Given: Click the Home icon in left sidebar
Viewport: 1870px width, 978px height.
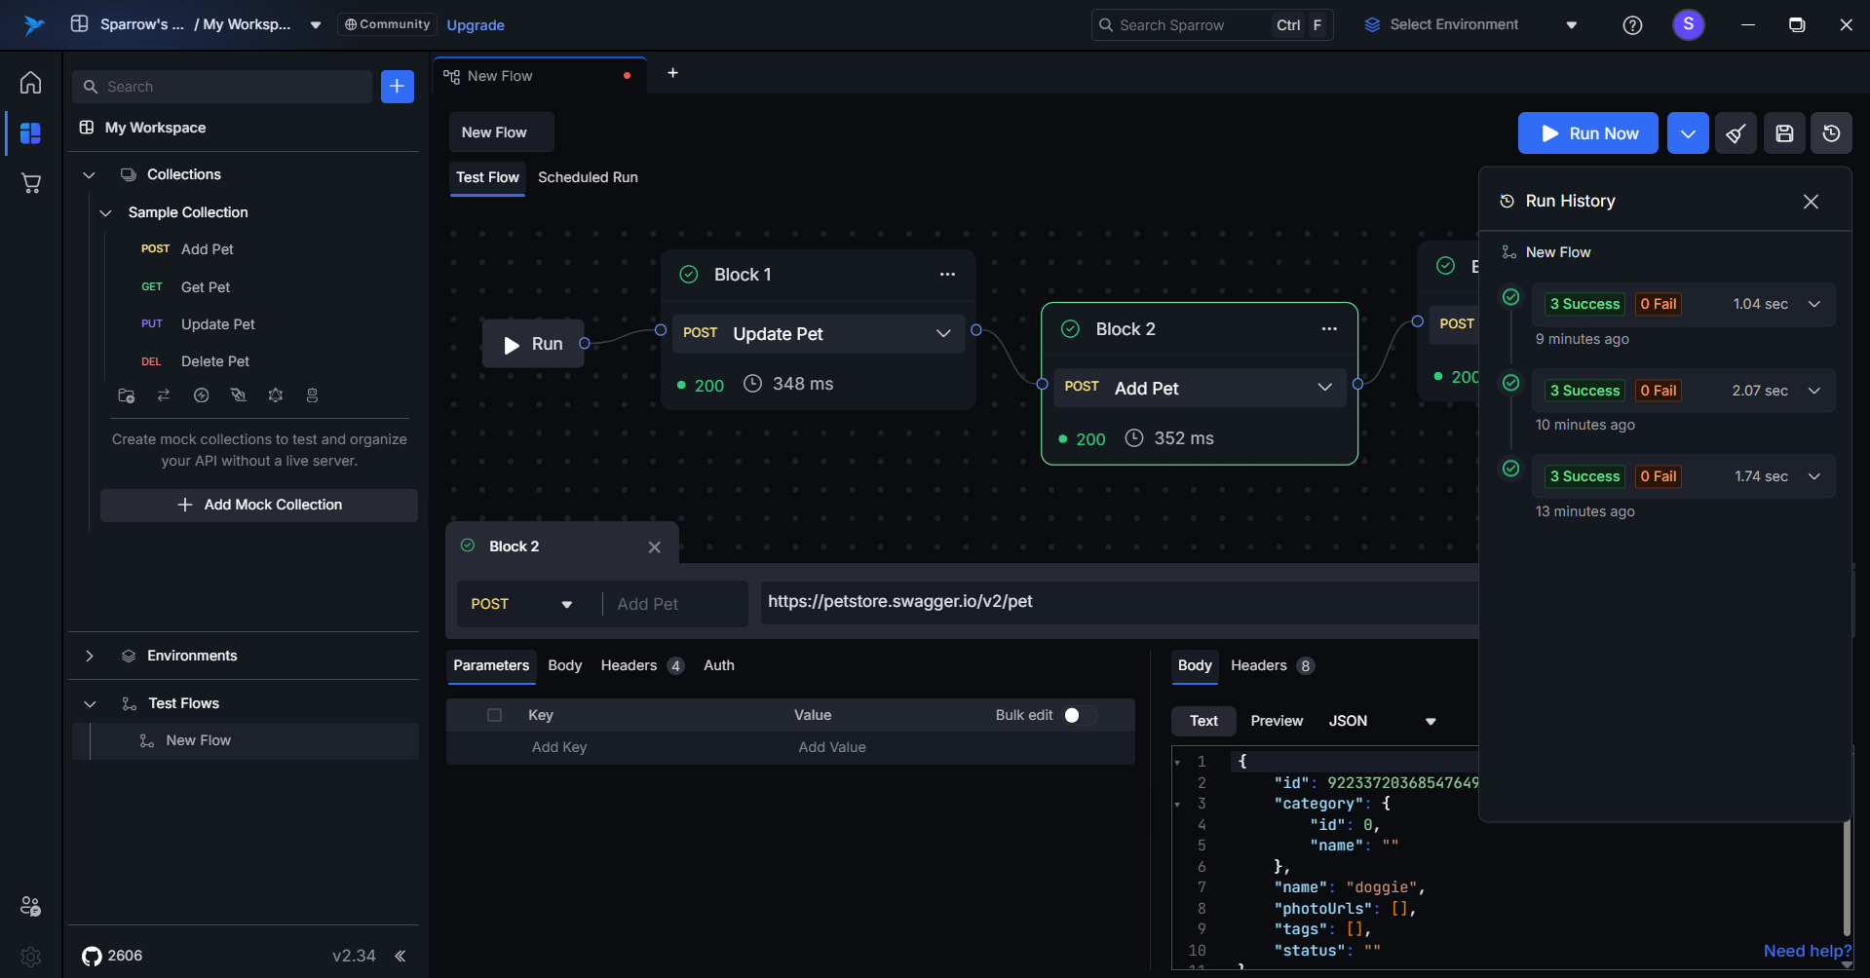Looking at the screenshot, I should (31, 83).
